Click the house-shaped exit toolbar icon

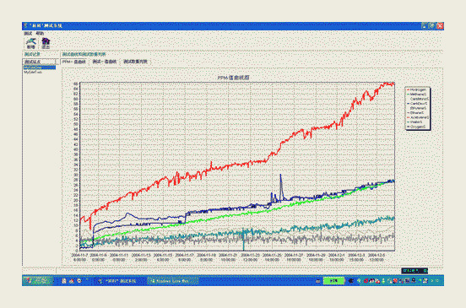(x=46, y=43)
